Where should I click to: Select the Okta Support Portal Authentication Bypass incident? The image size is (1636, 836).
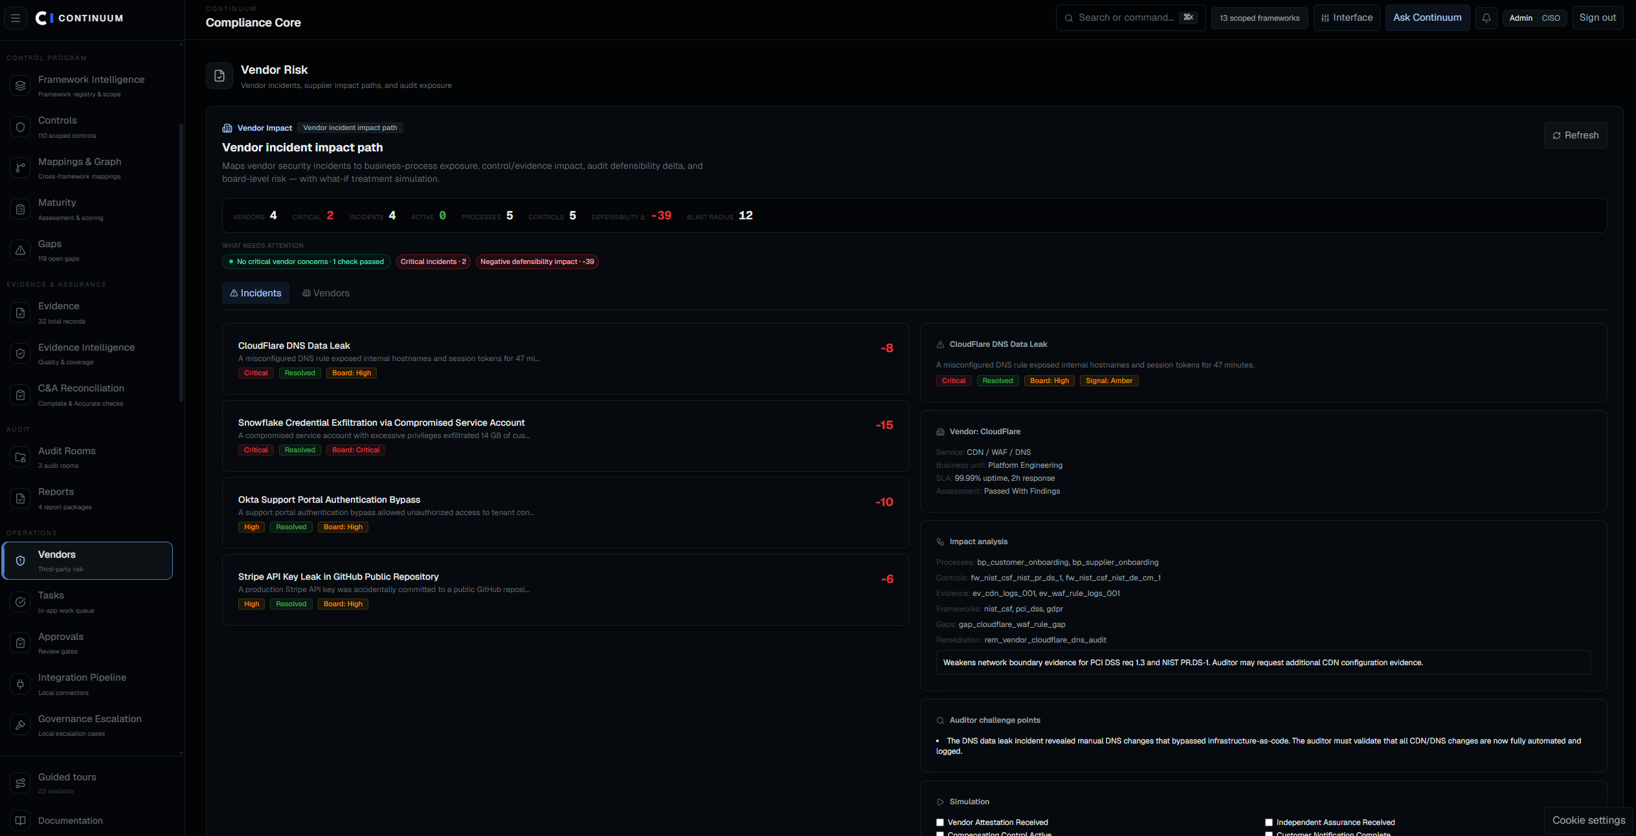pyautogui.click(x=565, y=512)
